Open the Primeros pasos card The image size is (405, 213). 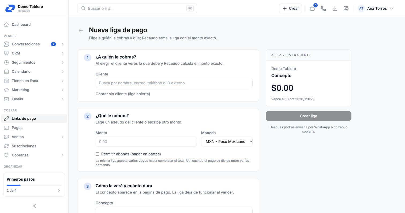pos(34,185)
